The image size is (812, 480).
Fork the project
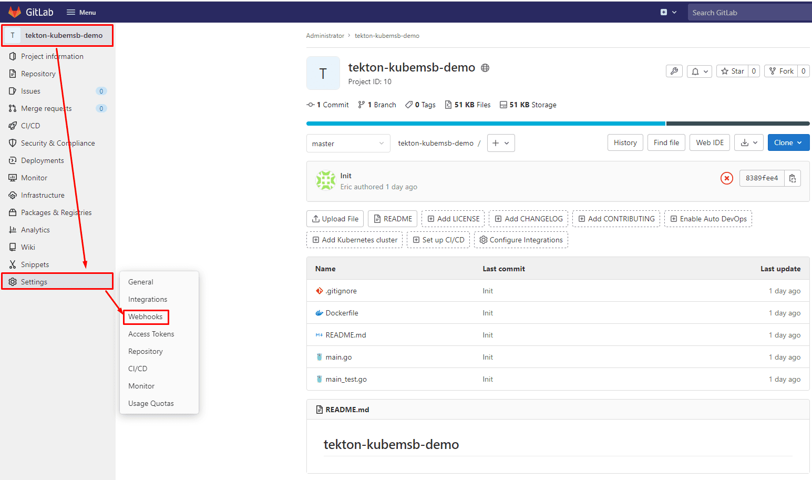tap(782, 71)
